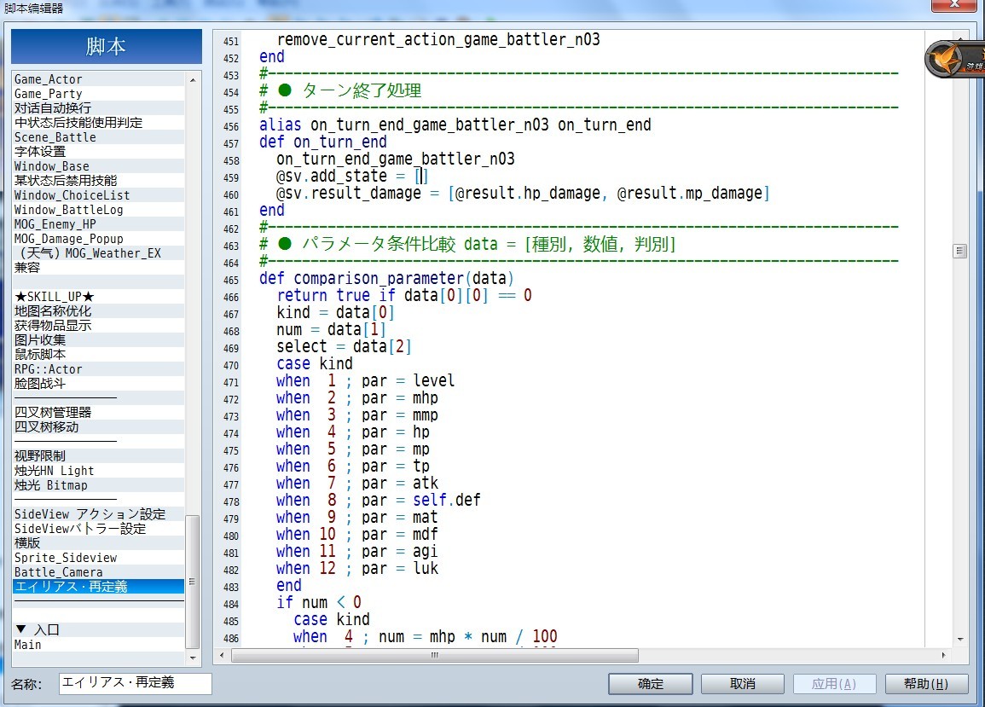Click the code horizontal scrollbar left arrow
985x707 pixels.
point(221,655)
